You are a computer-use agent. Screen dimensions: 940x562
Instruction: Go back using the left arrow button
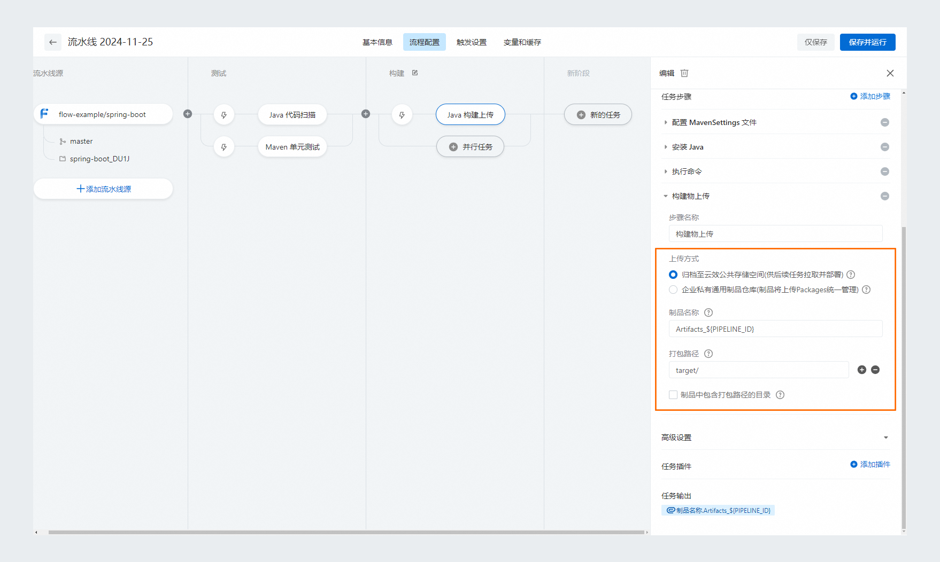coord(52,42)
